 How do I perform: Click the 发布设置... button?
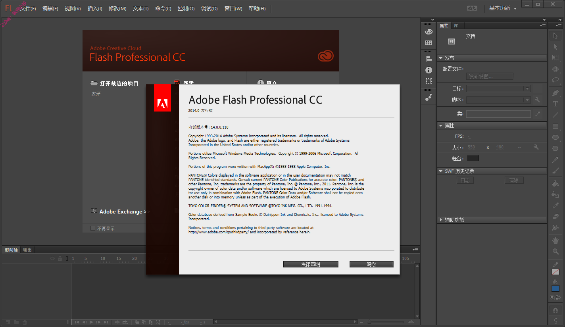490,76
